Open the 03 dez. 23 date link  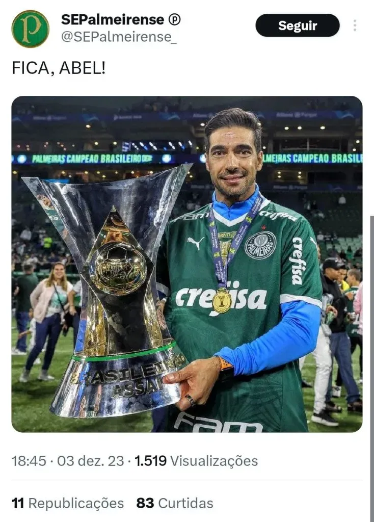(91, 461)
